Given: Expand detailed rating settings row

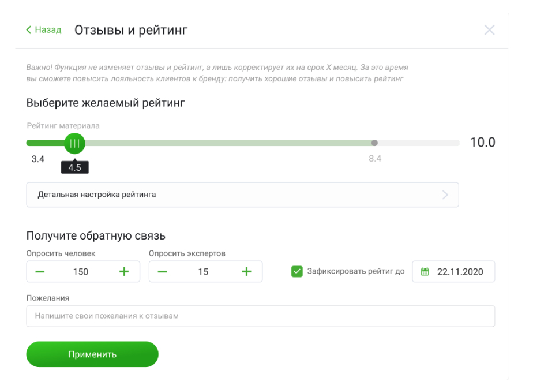Looking at the screenshot, I should click(242, 194).
